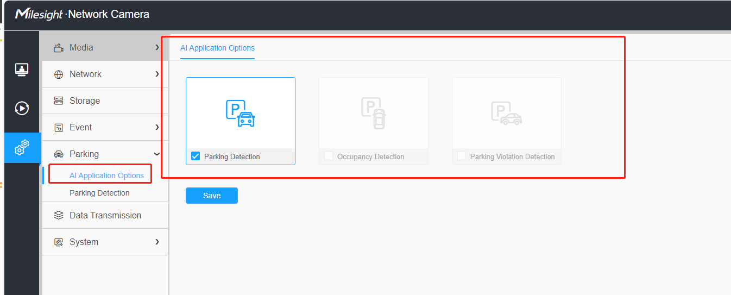The height and width of the screenshot is (295, 731).
Task: Uncheck the Parking Detection checkbox
Action: [196, 156]
